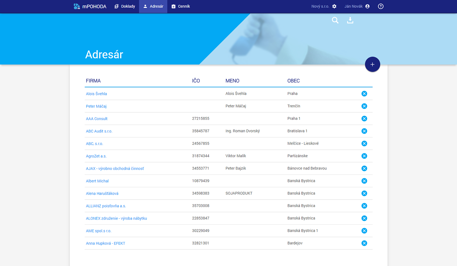
Task: Click IČO value 10879439
Action: coord(201,181)
